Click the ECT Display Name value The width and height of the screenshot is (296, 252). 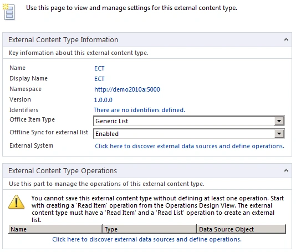tap(99, 79)
